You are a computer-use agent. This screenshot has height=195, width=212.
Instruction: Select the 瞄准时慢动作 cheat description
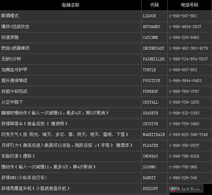(x=55, y=113)
